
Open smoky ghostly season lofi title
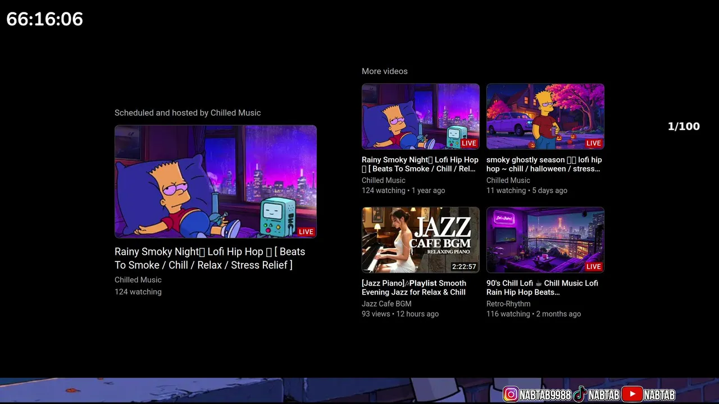click(544, 164)
